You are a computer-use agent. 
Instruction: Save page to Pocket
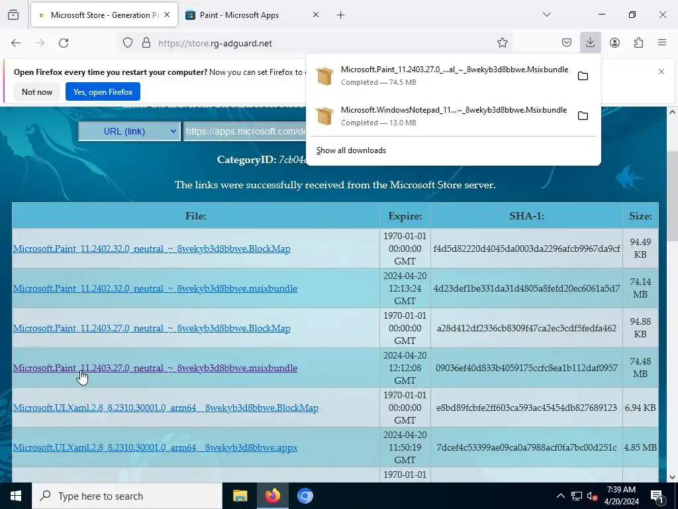(567, 43)
